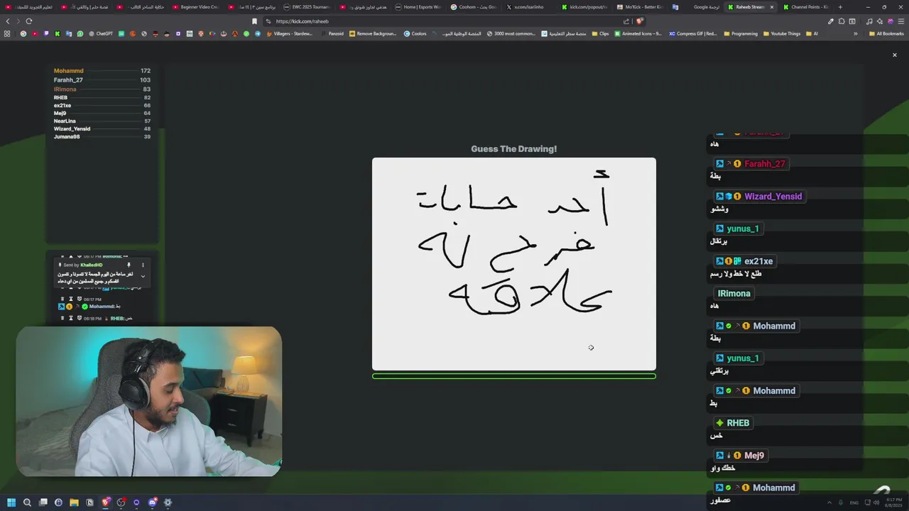
Task: Click Mej9's username in chat
Action: [x=754, y=456]
